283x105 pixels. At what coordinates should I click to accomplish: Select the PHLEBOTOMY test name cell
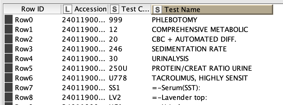[x=174, y=20]
